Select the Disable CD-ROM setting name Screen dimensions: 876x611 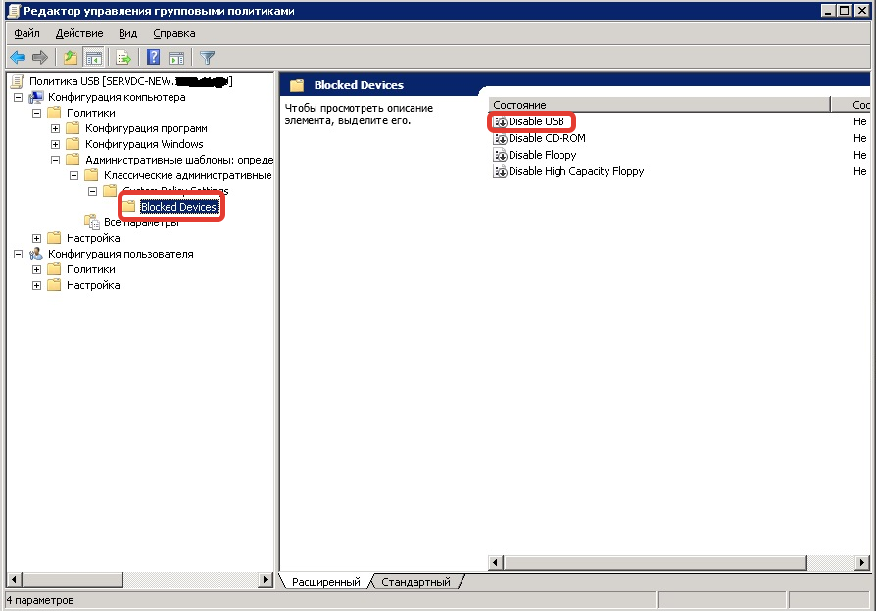547,138
